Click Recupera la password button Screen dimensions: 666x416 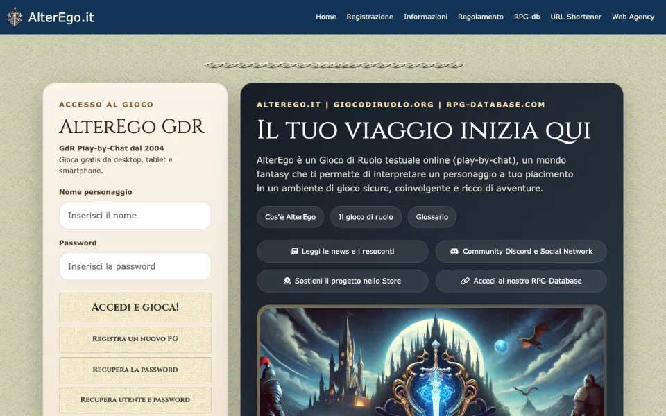(x=135, y=370)
